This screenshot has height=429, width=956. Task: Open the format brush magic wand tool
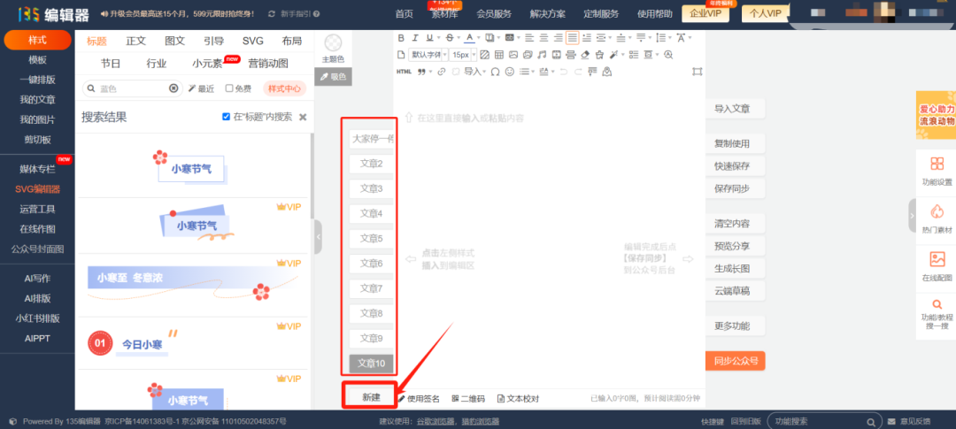tap(614, 55)
